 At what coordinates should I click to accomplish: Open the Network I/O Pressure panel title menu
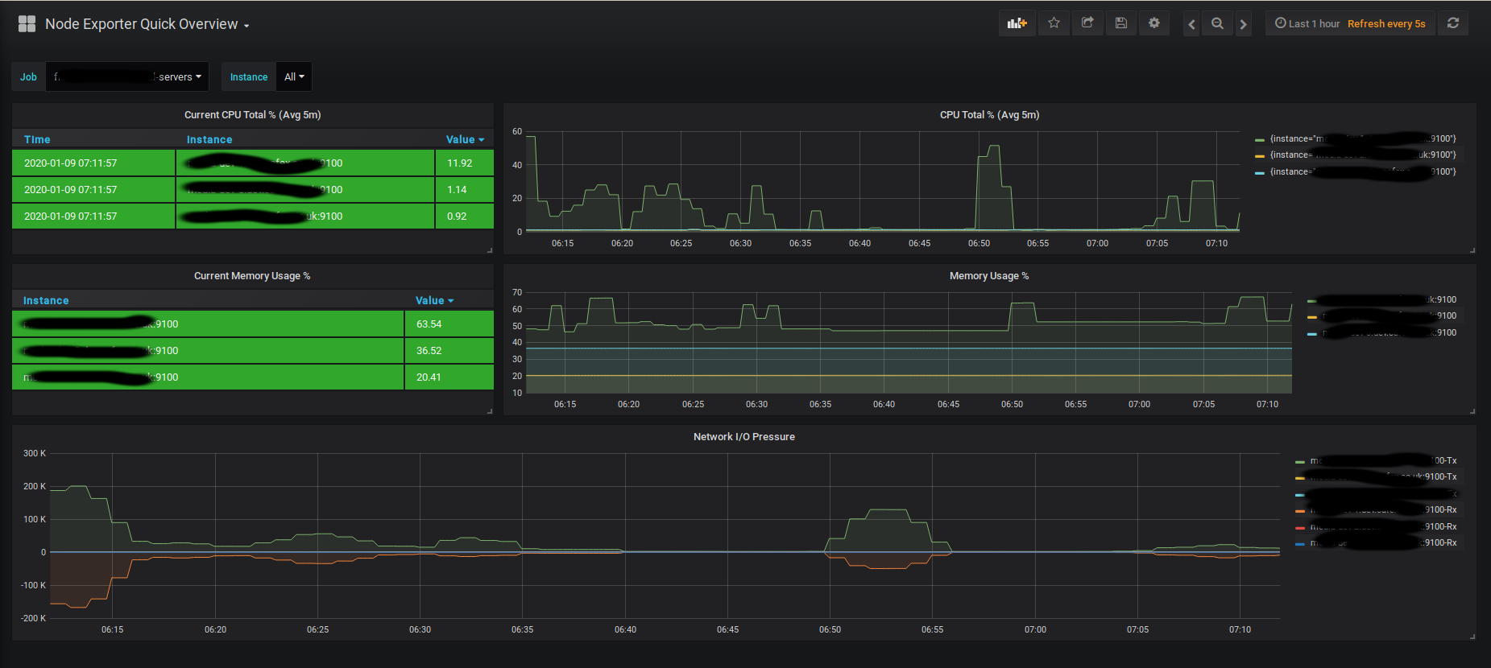[743, 436]
